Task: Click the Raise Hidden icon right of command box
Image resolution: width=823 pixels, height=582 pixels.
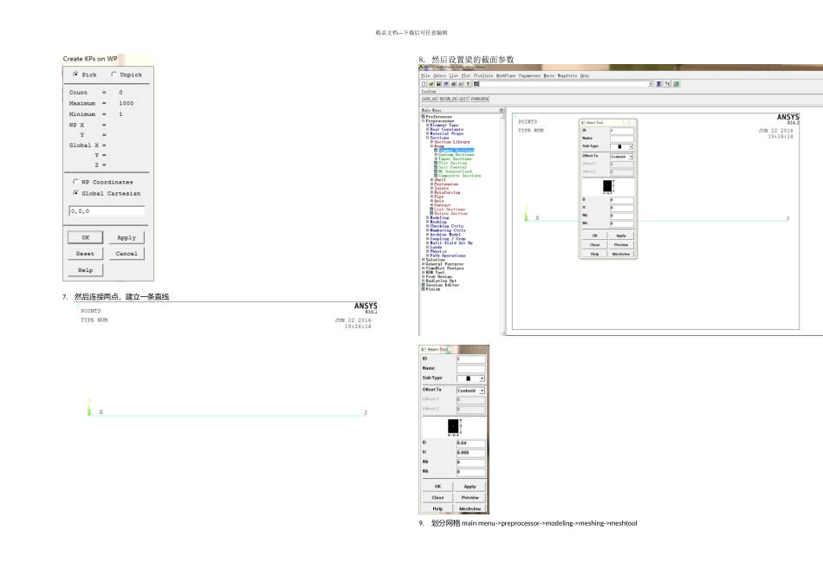Action: [x=658, y=84]
